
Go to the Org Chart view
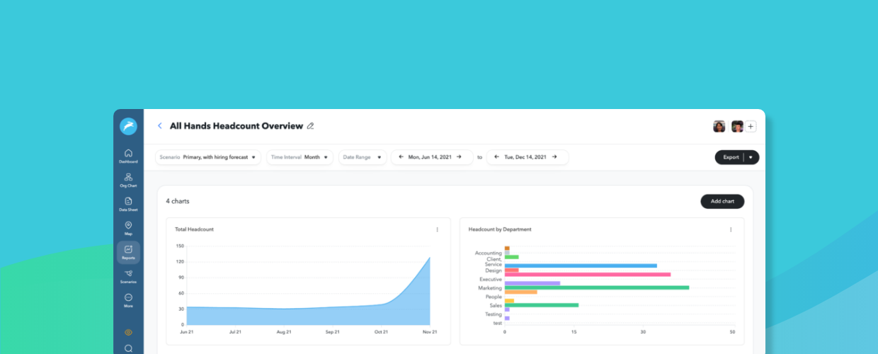click(128, 180)
